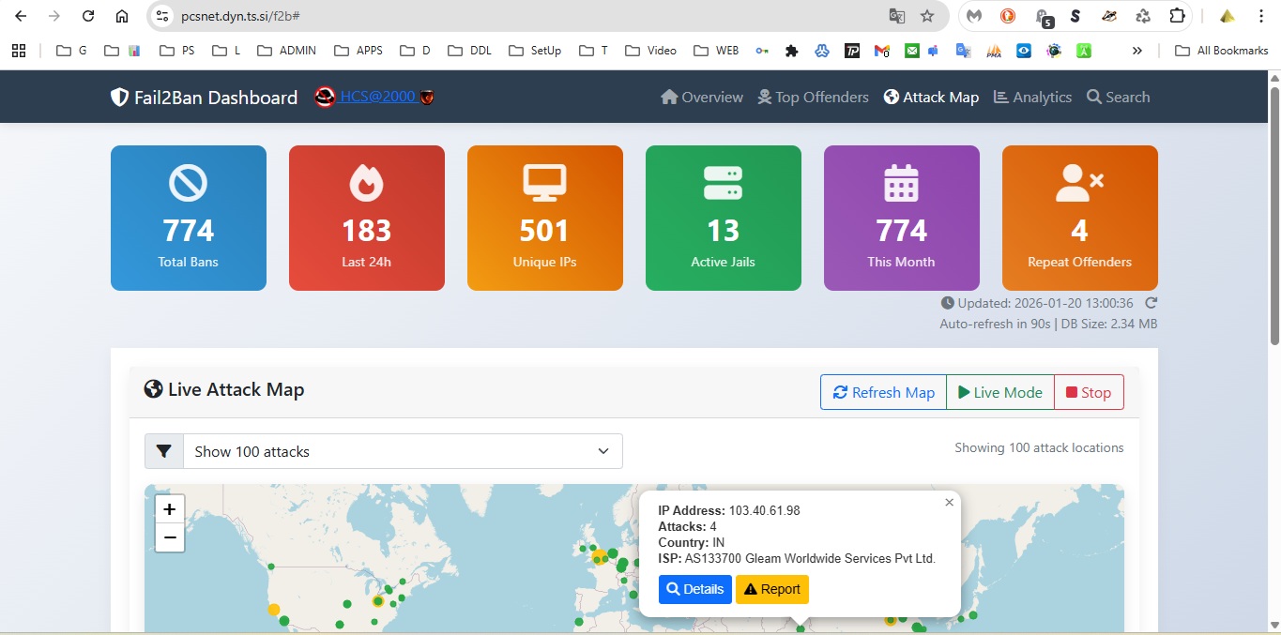This screenshot has height=635, width=1281.
Task: Click the Details button in popup
Action: 694,589
